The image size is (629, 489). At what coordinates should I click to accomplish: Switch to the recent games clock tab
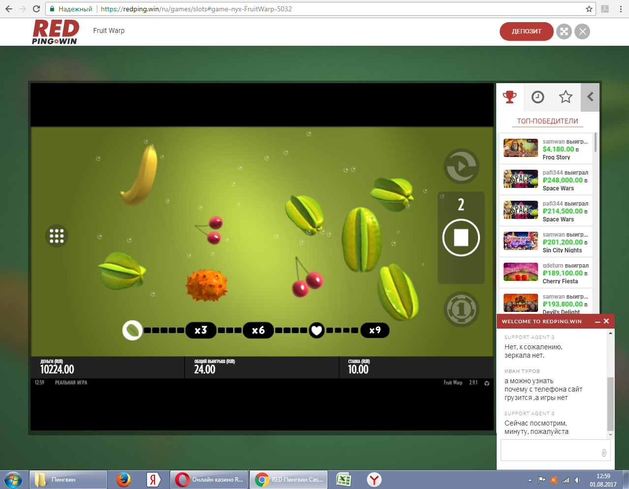[538, 97]
